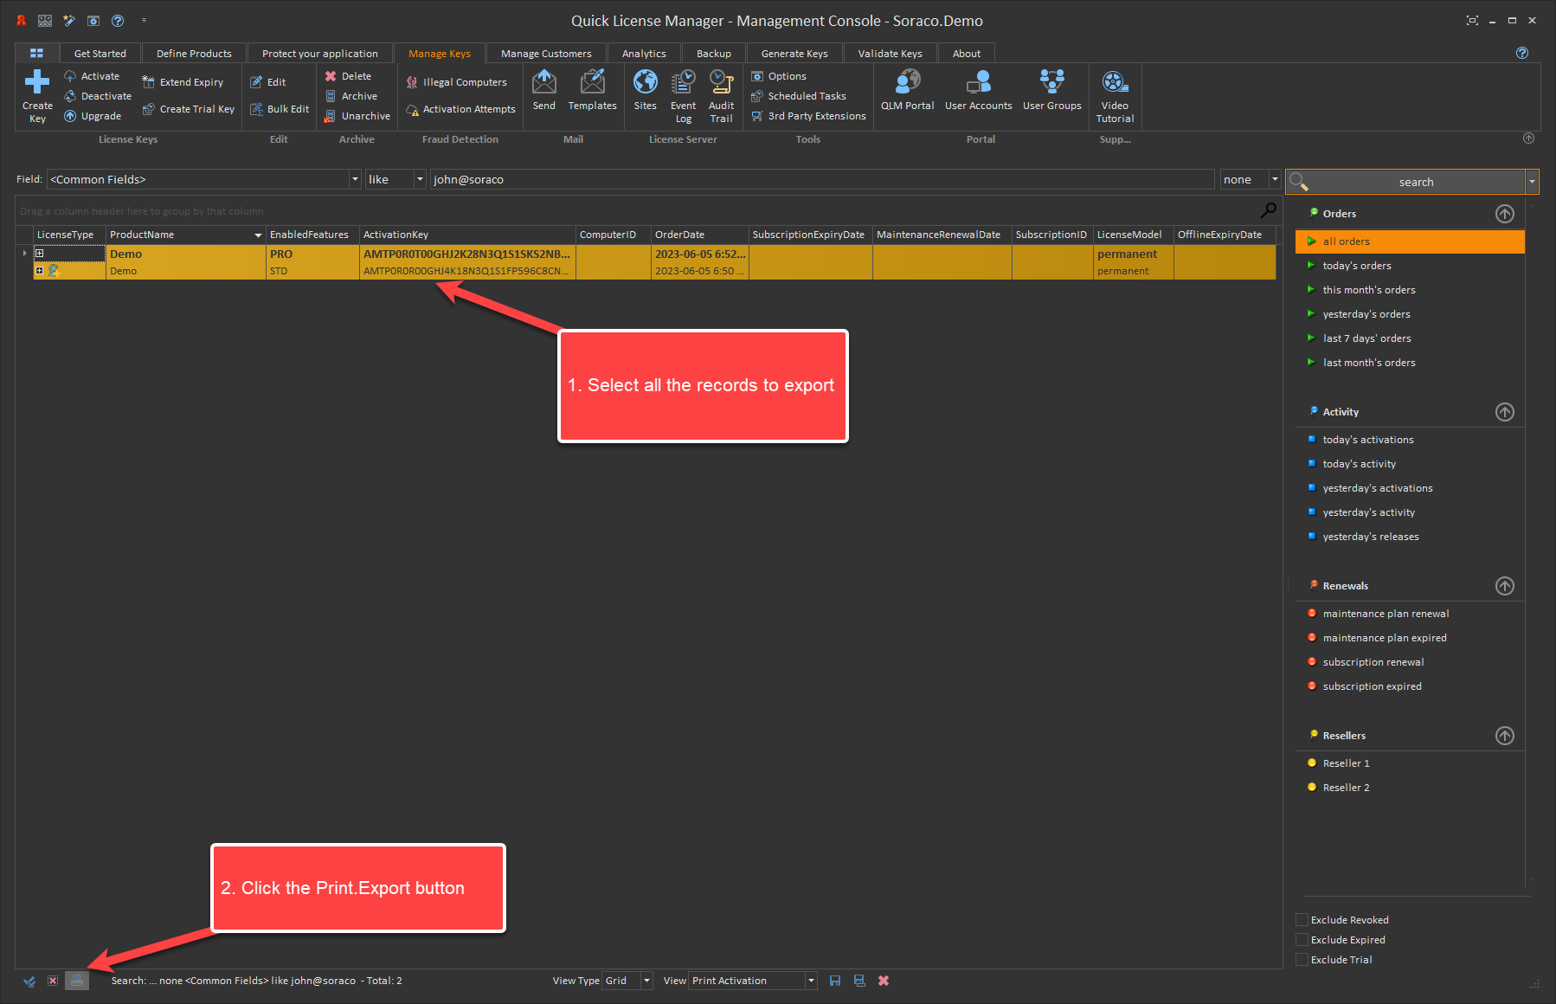The image size is (1556, 1004).
Task: Collapse the Orders panel section
Action: [x=1505, y=214]
